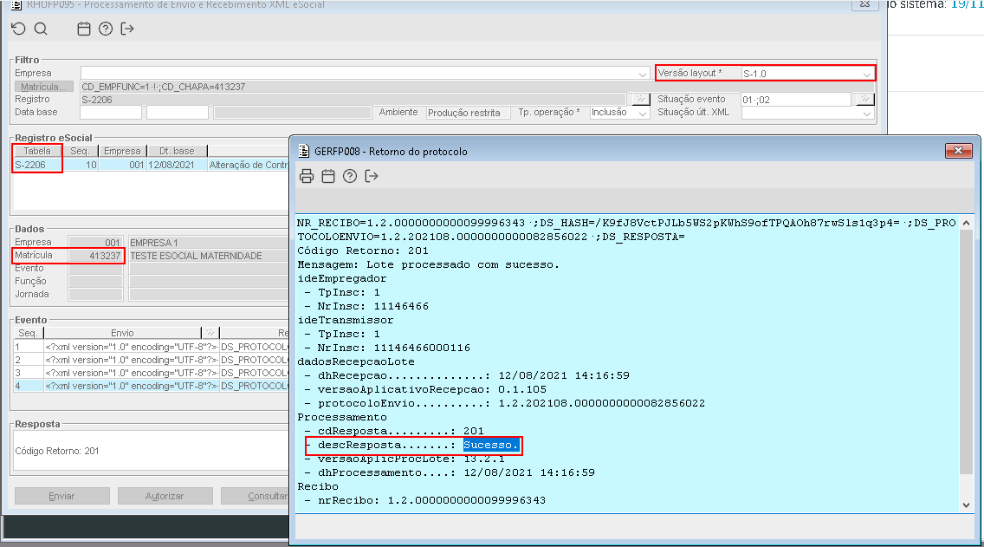Click the Empresa column header in Registro eSocial

(x=122, y=151)
